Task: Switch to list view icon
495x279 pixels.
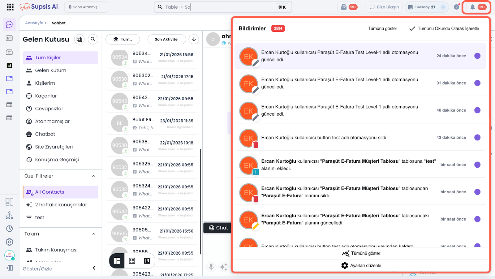Action: pos(132,261)
